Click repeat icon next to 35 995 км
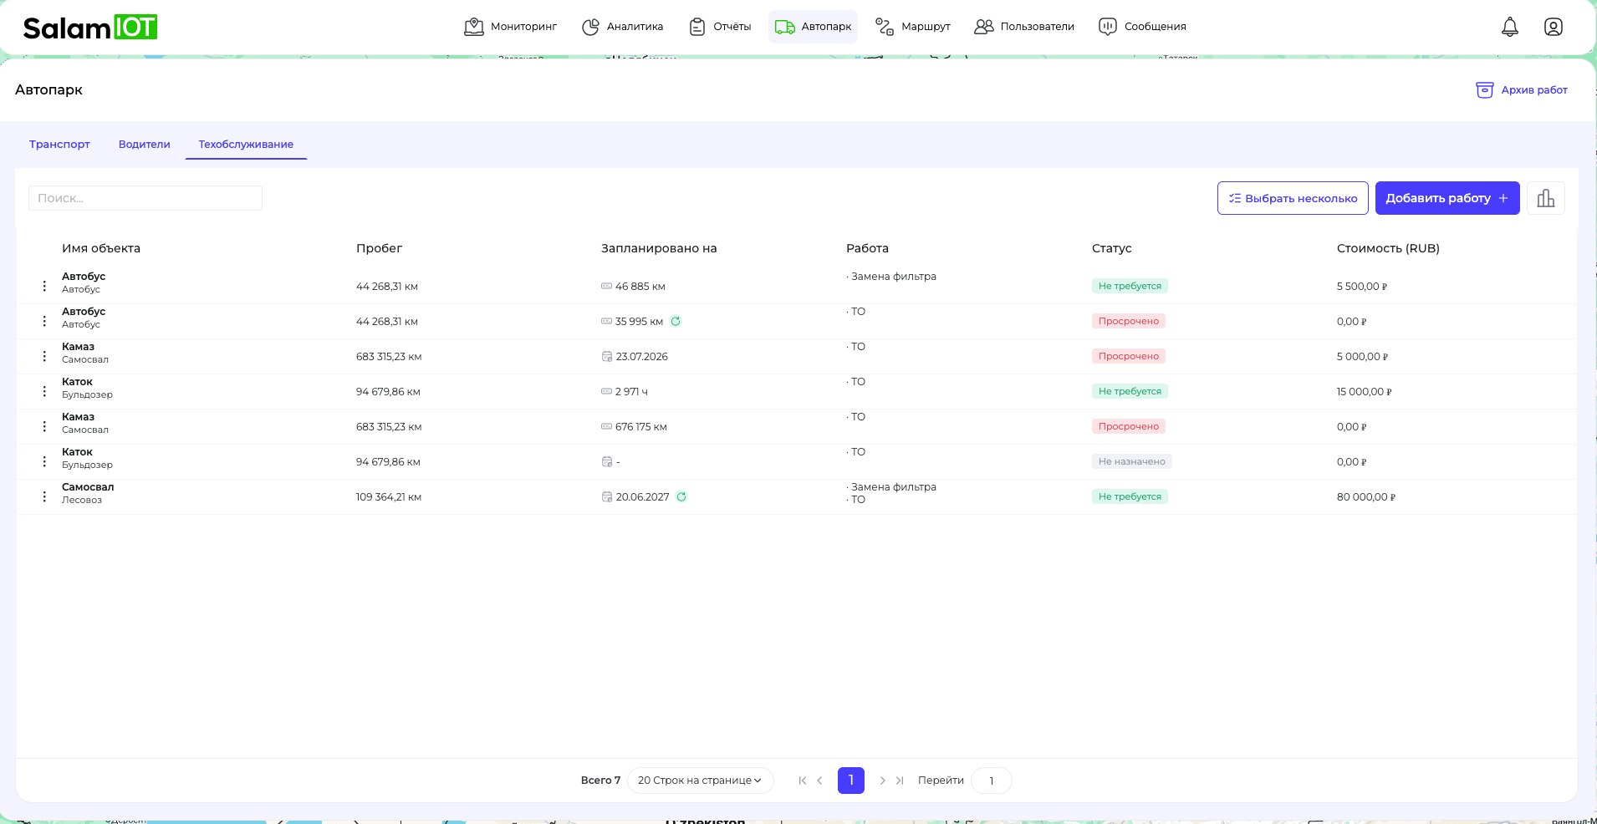Image resolution: width=1597 pixels, height=824 pixels. (676, 321)
